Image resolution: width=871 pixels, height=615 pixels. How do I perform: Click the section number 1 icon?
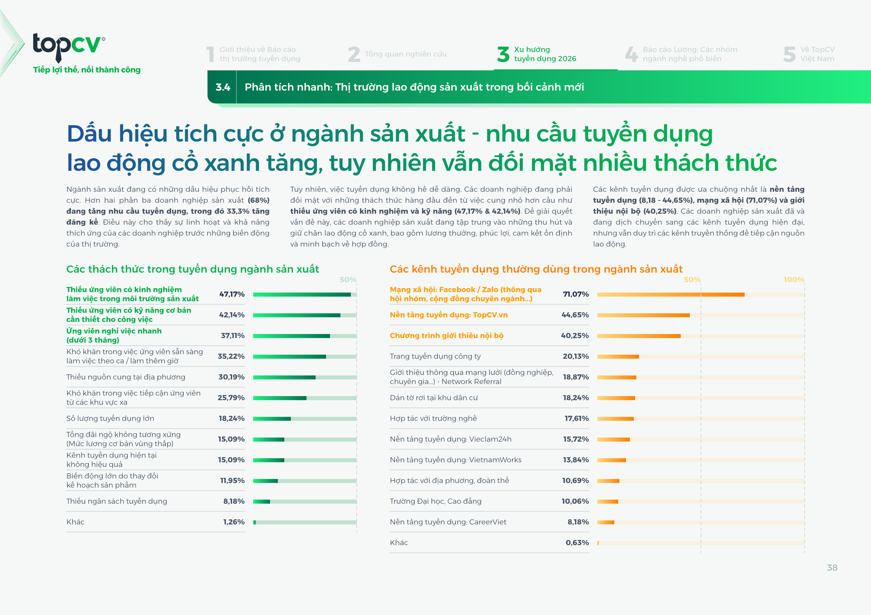click(x=210, y=54)
